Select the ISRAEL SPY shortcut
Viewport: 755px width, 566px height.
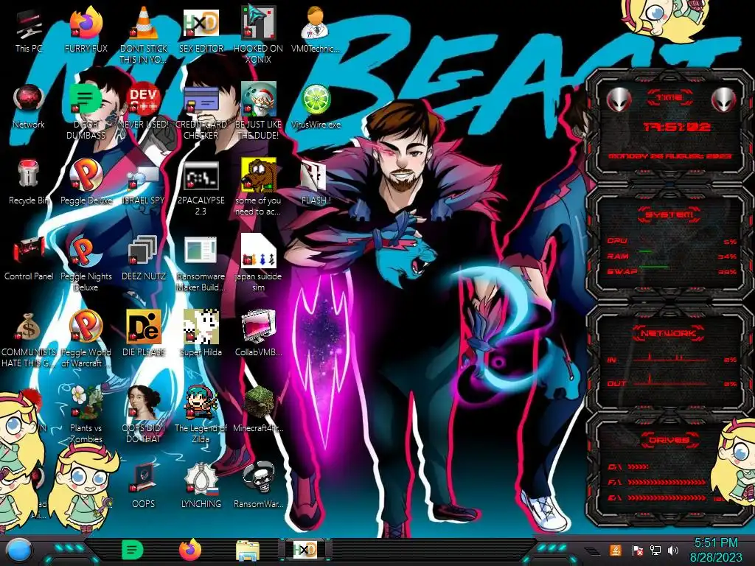144,176
